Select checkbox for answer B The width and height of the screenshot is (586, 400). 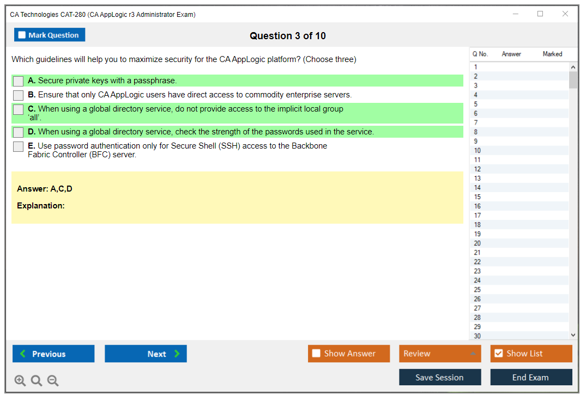[19, 95]
